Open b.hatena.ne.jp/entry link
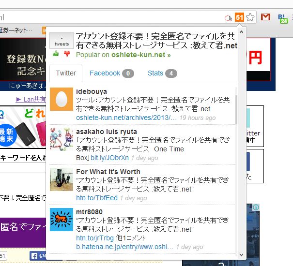 (124, 247)
